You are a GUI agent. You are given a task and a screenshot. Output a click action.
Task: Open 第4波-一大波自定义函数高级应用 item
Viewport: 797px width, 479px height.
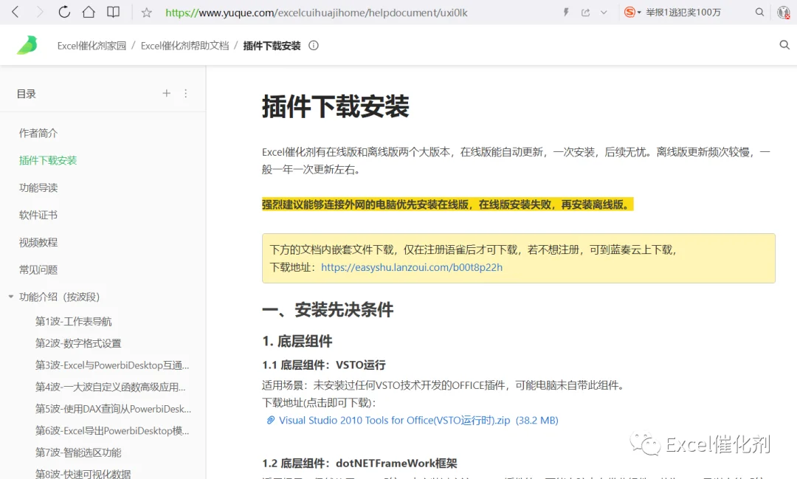point(110,387)
